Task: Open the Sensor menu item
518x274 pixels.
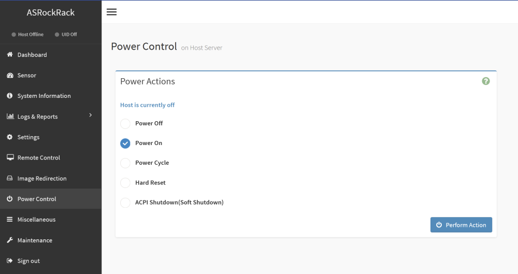Action: click(51, 75)
